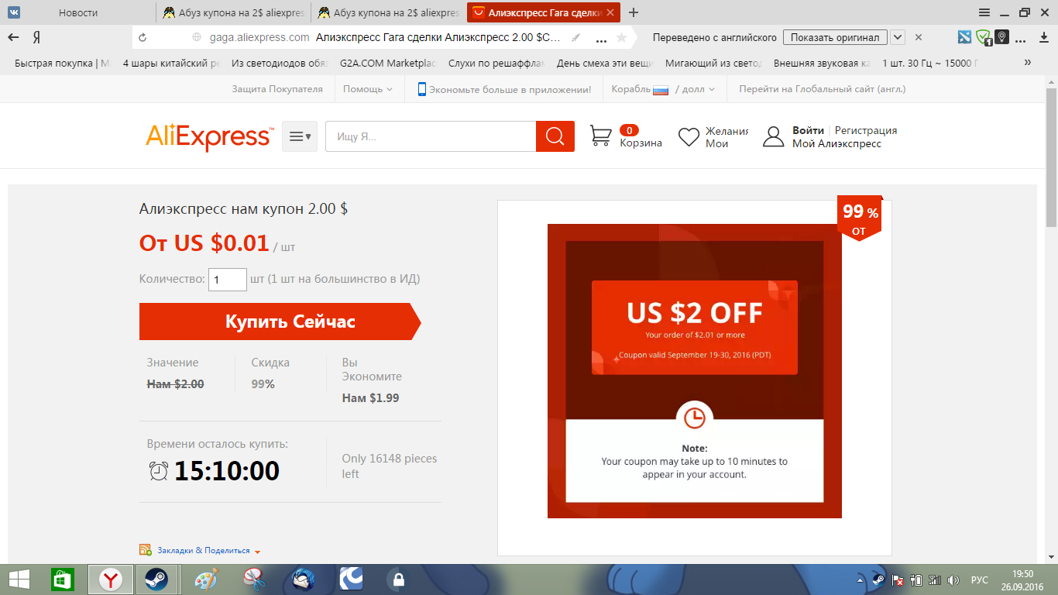The height and width of the screenshot is (595, 1058).
Task: Click the "Only 16148 pieces left" text
Action: (390, 466)
